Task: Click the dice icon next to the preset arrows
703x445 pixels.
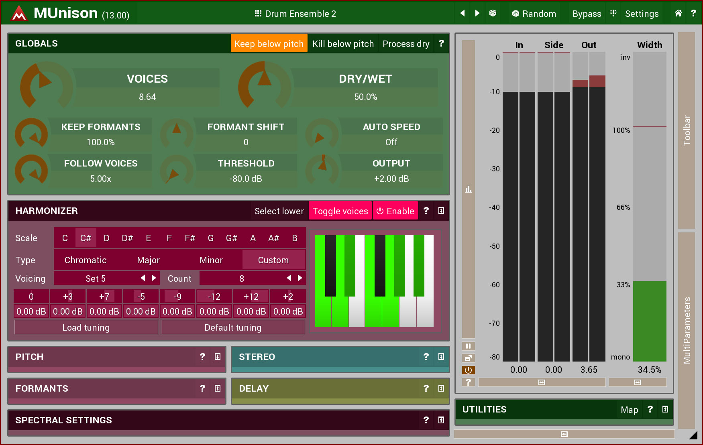Action: point(493,13)
